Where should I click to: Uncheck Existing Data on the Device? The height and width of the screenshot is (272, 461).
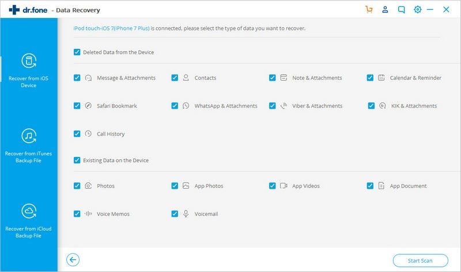77,160
